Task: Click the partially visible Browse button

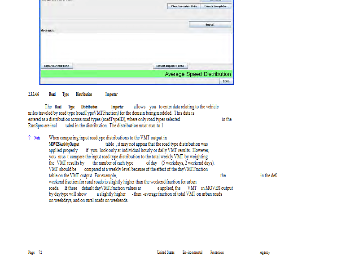Action: pyautogui.click(x=216, y=1)
